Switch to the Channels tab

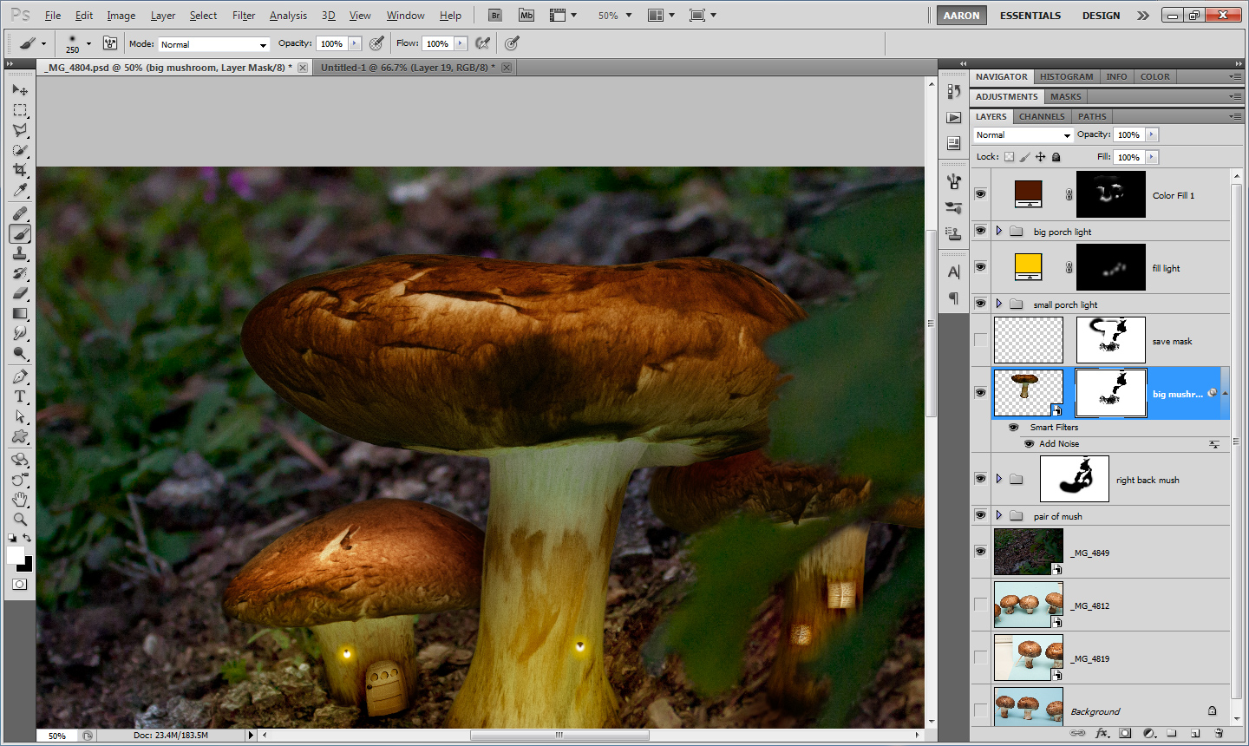(x=1041, y=116)
